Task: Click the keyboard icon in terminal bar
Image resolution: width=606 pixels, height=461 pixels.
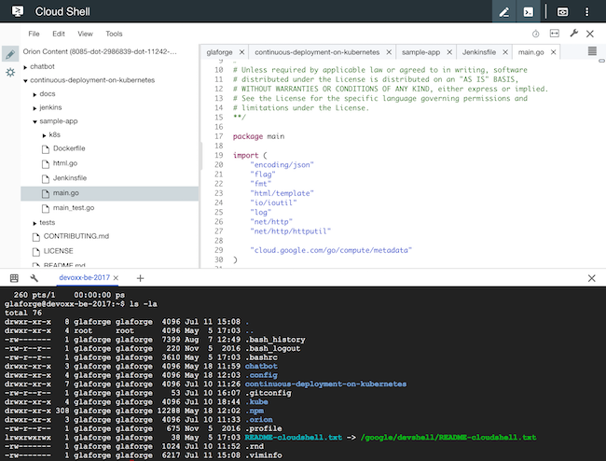Action: [x=14, y=278]
